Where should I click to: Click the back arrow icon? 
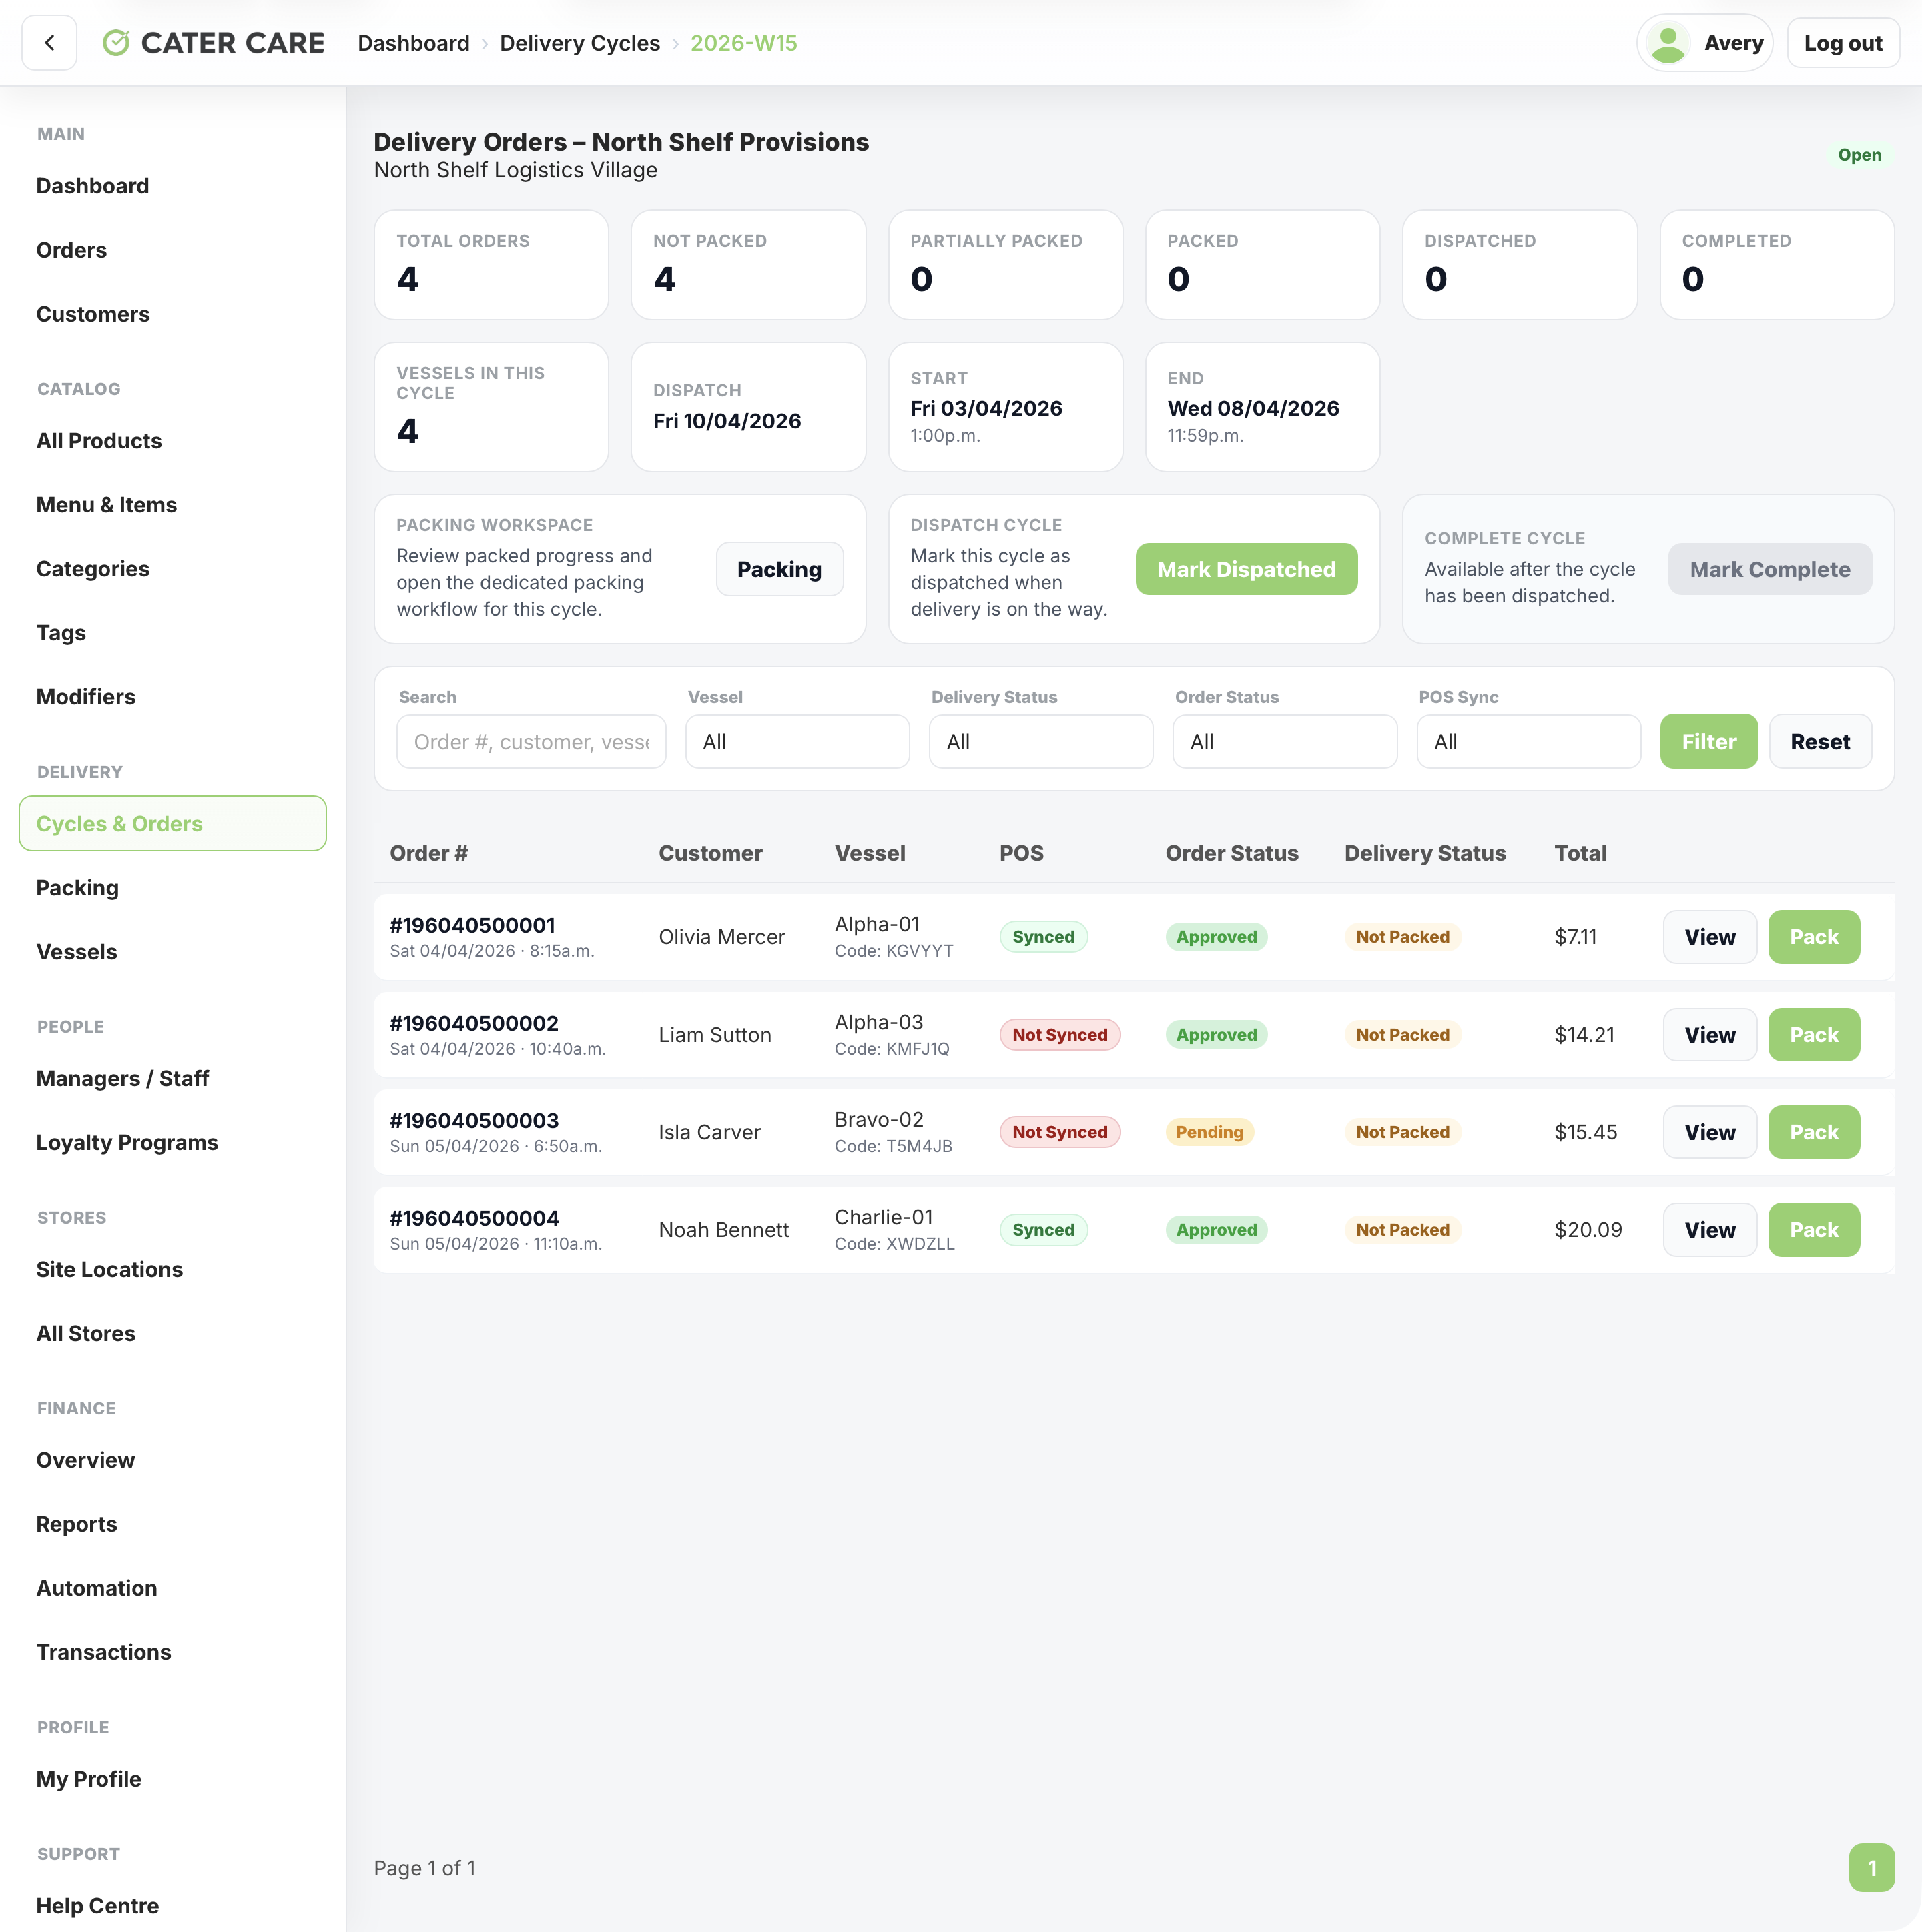[49, 43]
